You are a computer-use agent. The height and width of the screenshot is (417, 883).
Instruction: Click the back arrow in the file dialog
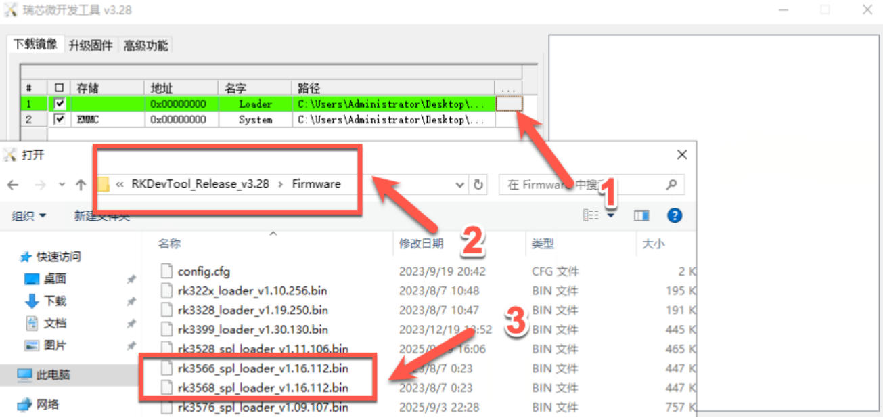tap(13, 185)
